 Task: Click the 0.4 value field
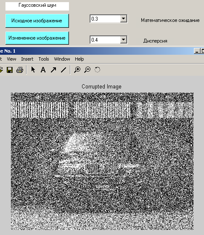pos(106,40)
